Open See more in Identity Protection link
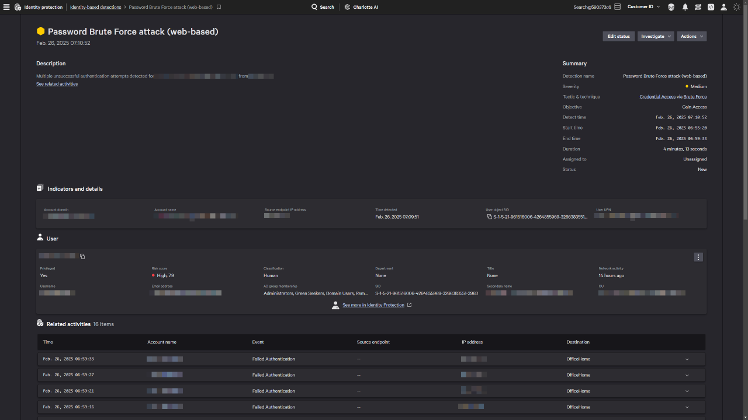Viewport: 748px width, 420px height. pyautogui.click(x=373, y=305)
